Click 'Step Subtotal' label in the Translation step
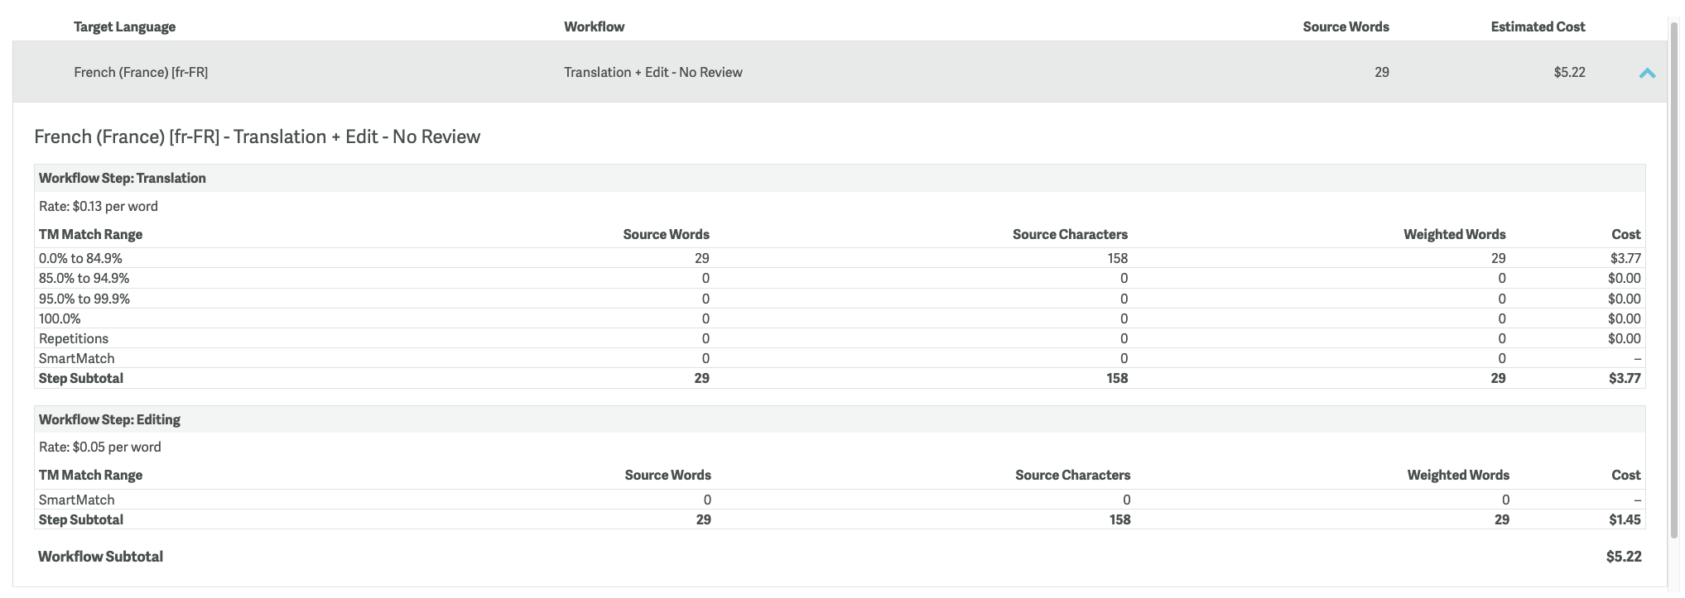Viewport: 1685px width, 598px height. tap(80, 378)
